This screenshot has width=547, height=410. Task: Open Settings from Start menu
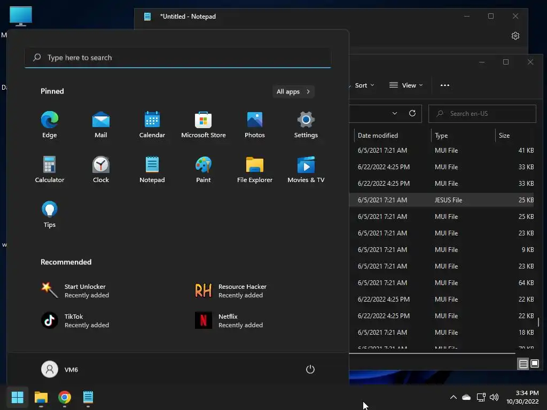(306, 125)
